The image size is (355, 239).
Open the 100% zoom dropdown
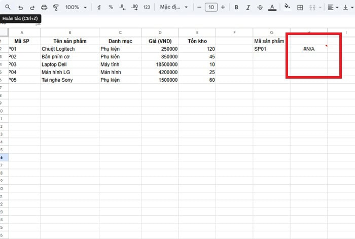point(76,7)
